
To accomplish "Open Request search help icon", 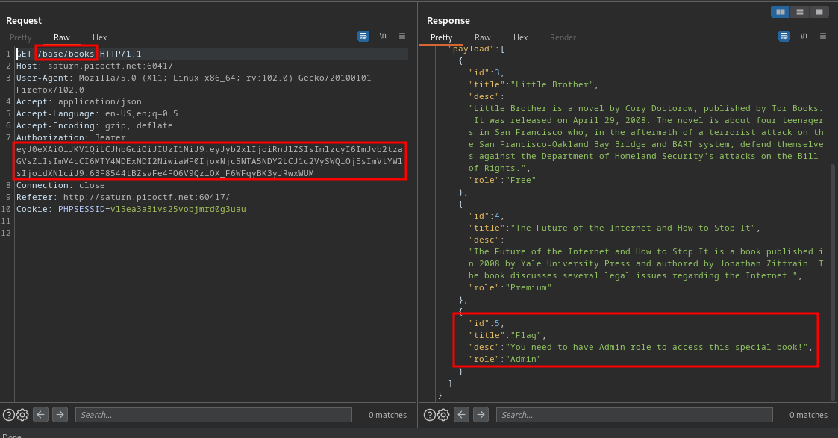I will 9,415.
